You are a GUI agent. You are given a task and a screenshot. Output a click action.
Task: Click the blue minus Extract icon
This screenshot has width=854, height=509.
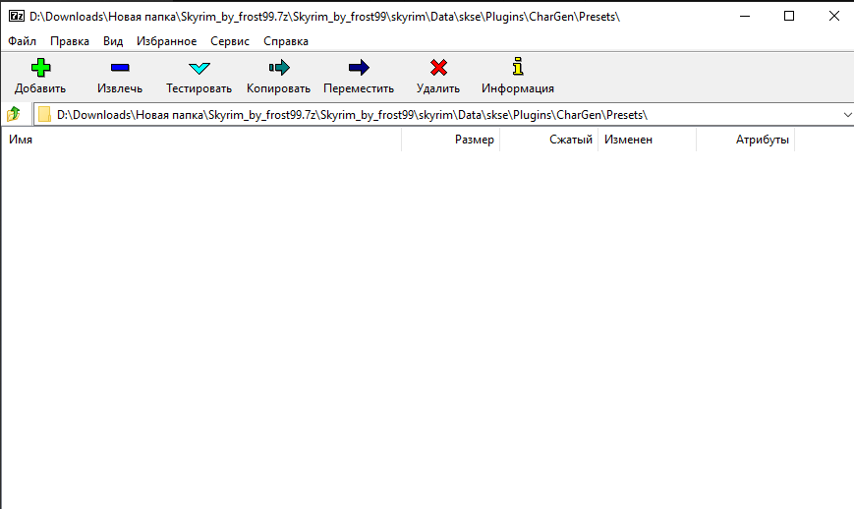pos(120,68)
